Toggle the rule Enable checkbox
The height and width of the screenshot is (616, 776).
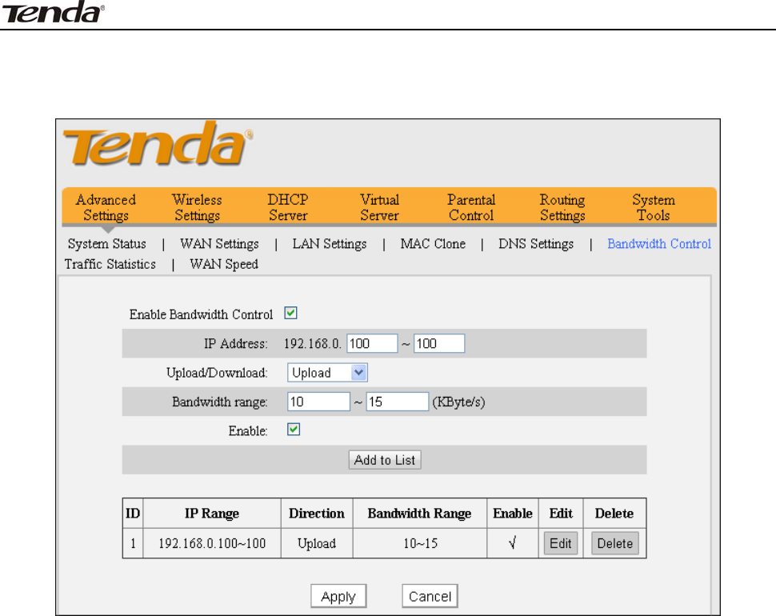294,430
